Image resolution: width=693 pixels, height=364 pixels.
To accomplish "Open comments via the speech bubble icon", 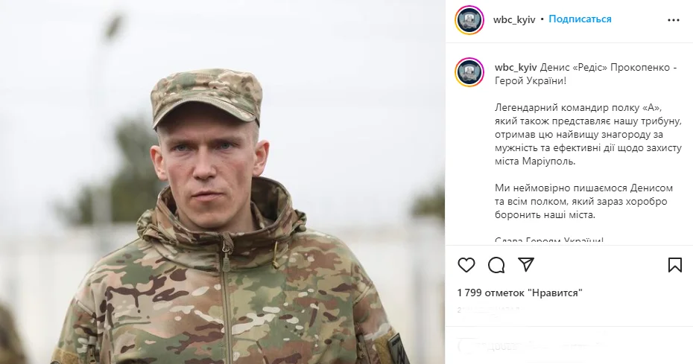I will 496,265.
